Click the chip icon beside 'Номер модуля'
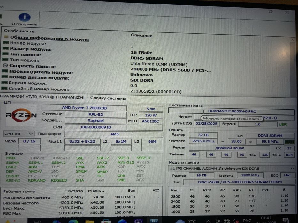The height and width of the screenshot is (223, 298). pyautogui.click(x=6, y=43)
